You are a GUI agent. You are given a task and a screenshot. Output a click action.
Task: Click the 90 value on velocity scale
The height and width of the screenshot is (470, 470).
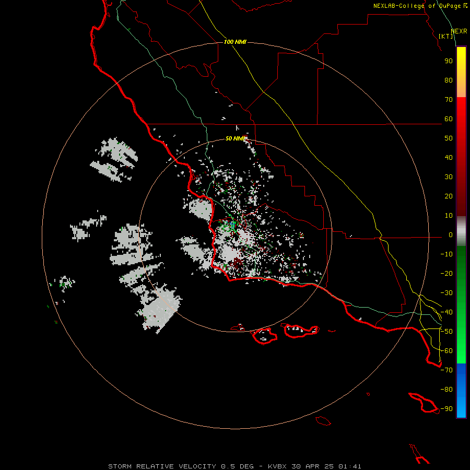(449, 61)
